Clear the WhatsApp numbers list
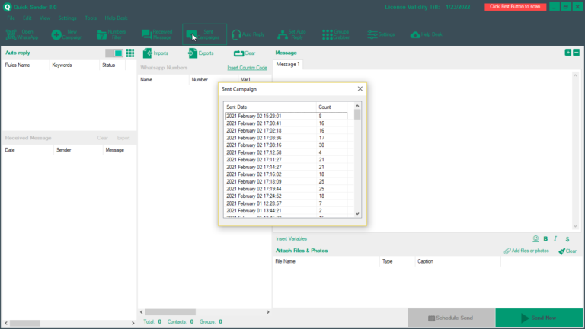Viewport: 585px width, 329px height. 245,53
